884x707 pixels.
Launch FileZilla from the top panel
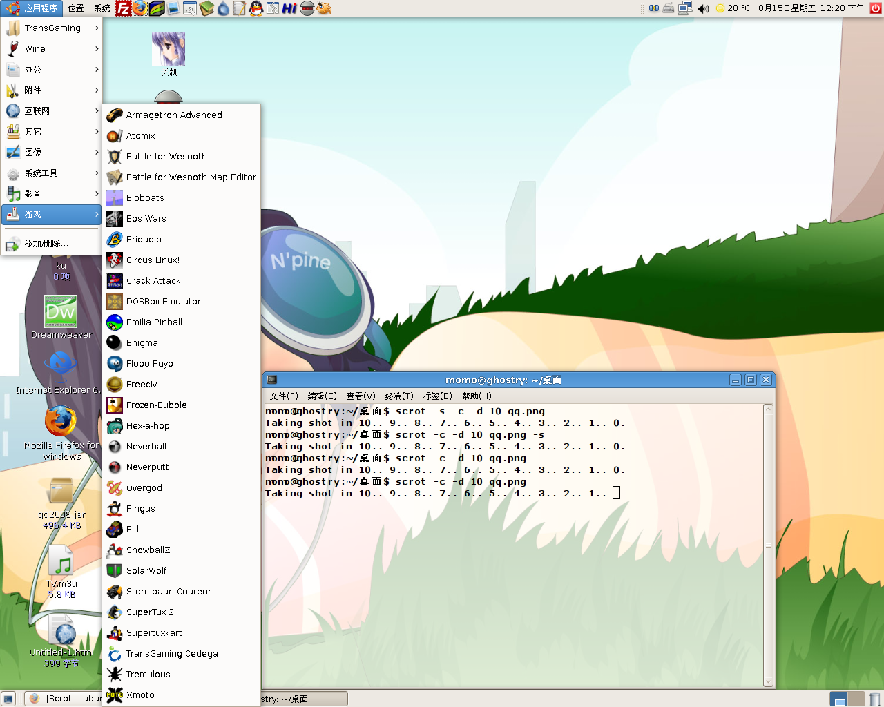123,8
